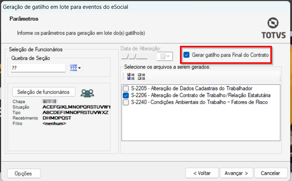Open the Quebra de Seção ??? lookup
The height and width of the screenshot is (181, 292).
point(75,68)
